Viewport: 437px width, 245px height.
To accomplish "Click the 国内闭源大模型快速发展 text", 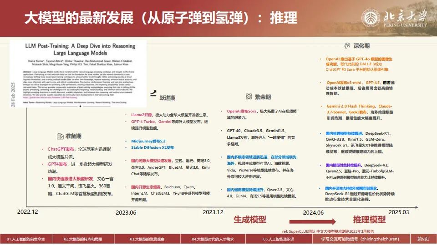I will 151,161.
